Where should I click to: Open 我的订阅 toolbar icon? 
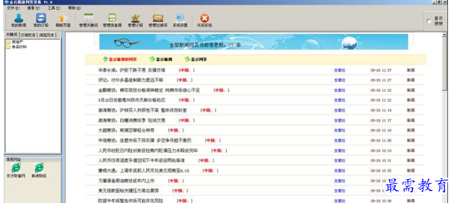coord(41,20)
